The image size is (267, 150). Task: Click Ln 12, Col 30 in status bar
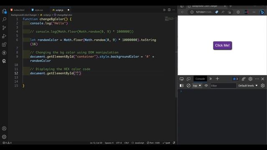coord(96,143)
